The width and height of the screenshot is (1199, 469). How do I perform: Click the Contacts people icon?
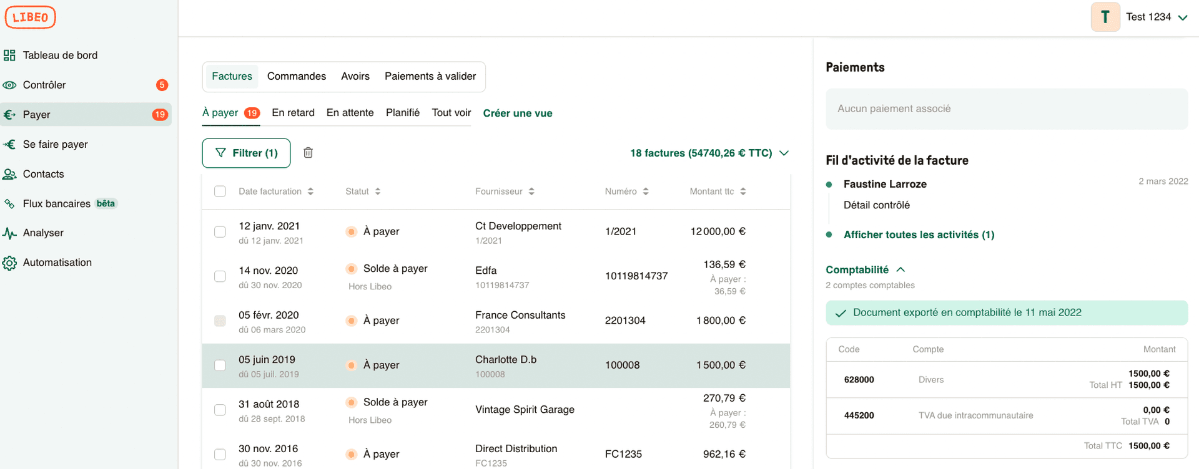coord(9,174)
